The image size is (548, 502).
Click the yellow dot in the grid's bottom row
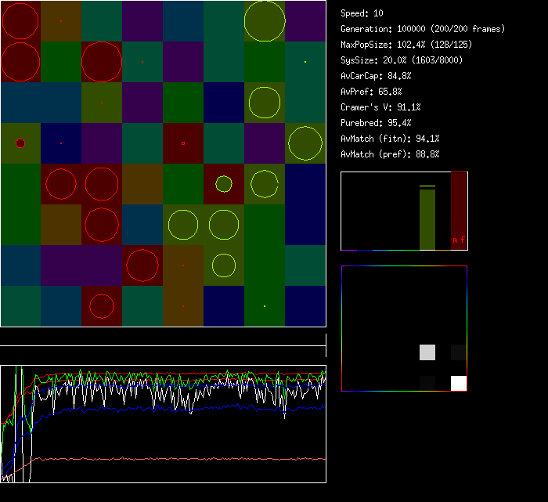pyautogui.click(x=265, y=306)
